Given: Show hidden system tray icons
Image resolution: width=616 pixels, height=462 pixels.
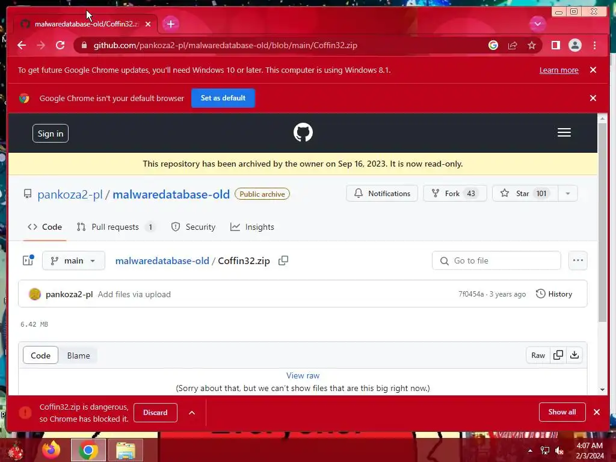Looking at the screenshot, I should coord(530,451).
